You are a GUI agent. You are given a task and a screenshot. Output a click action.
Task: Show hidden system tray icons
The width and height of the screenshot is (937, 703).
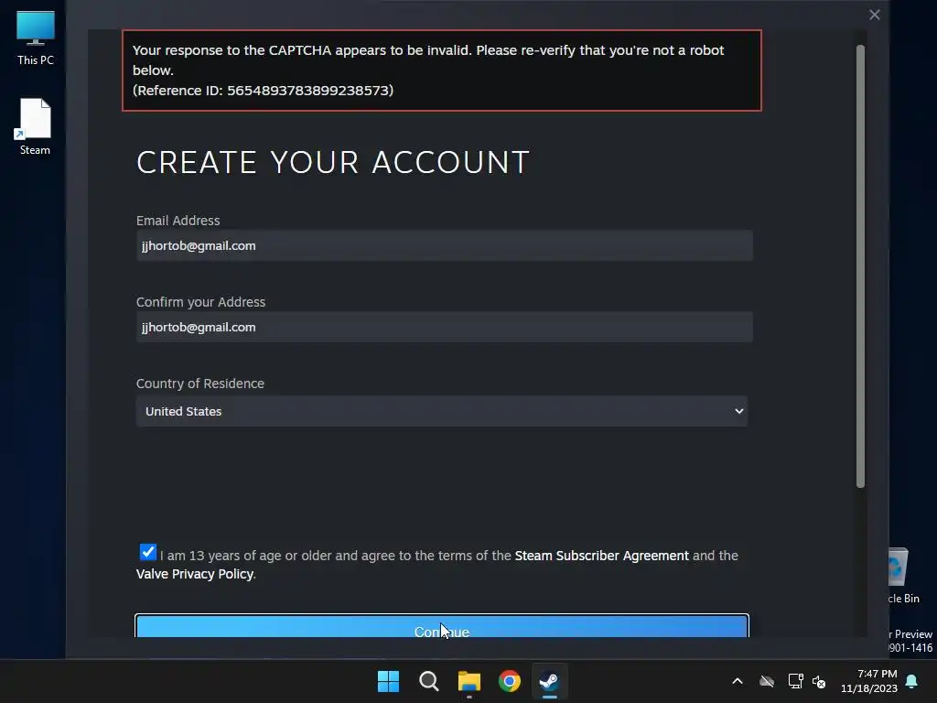pos(738,681)
